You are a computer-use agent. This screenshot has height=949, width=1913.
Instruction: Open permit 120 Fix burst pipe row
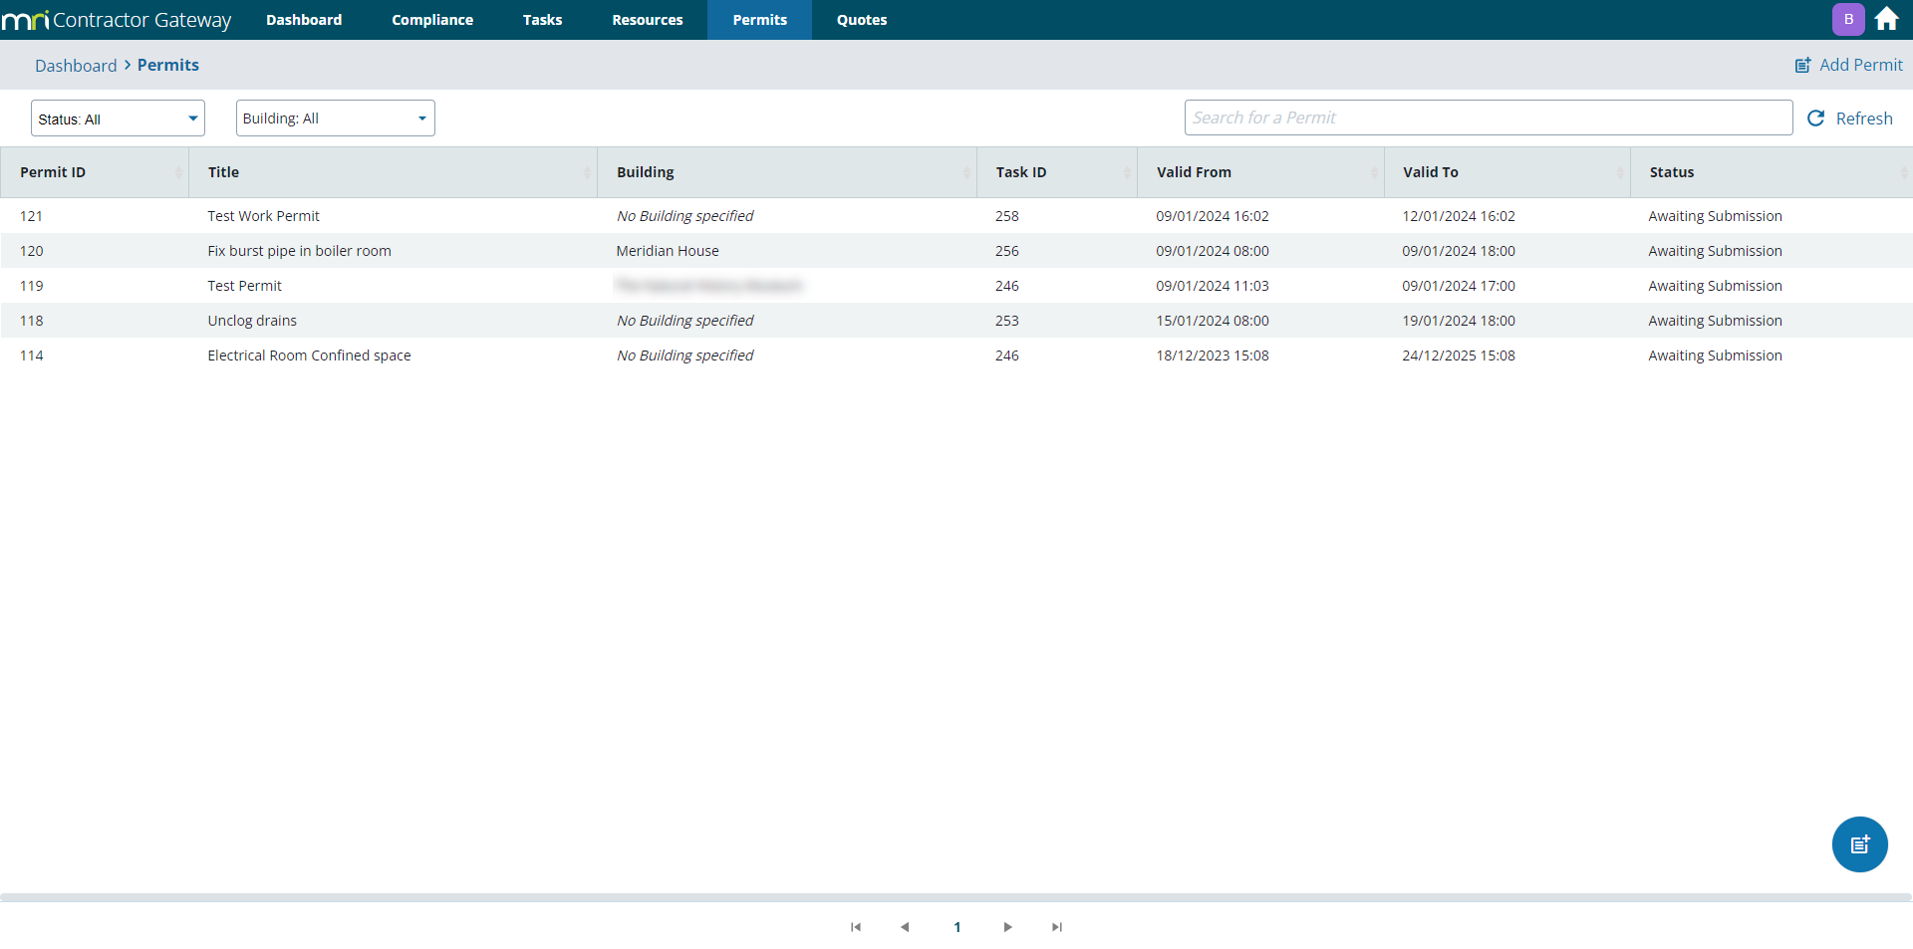(299, 251)
